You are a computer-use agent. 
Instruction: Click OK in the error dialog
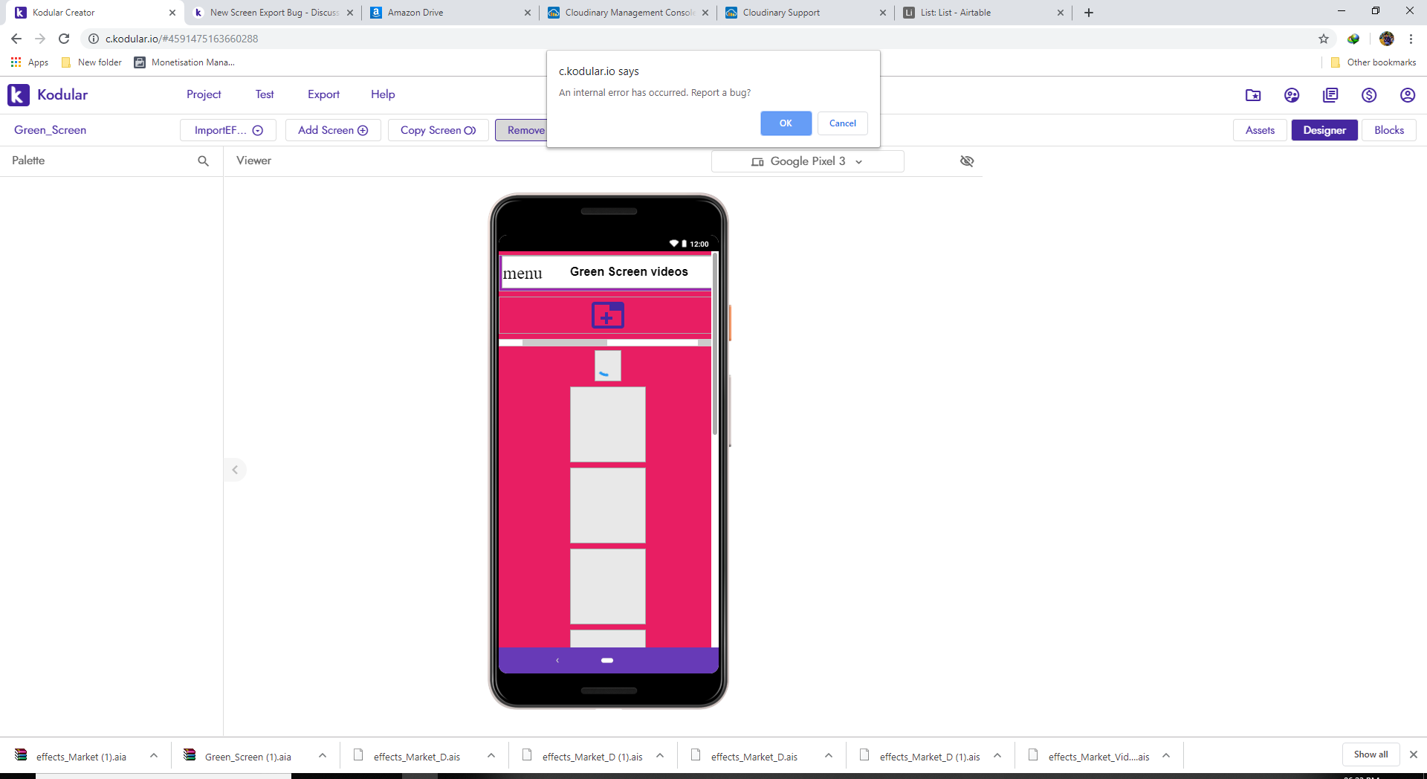click(786, 123)
